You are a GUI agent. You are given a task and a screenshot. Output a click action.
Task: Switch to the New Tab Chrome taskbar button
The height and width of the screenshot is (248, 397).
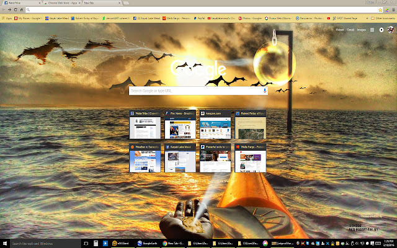pyautogui.click(x=174, y=244)
